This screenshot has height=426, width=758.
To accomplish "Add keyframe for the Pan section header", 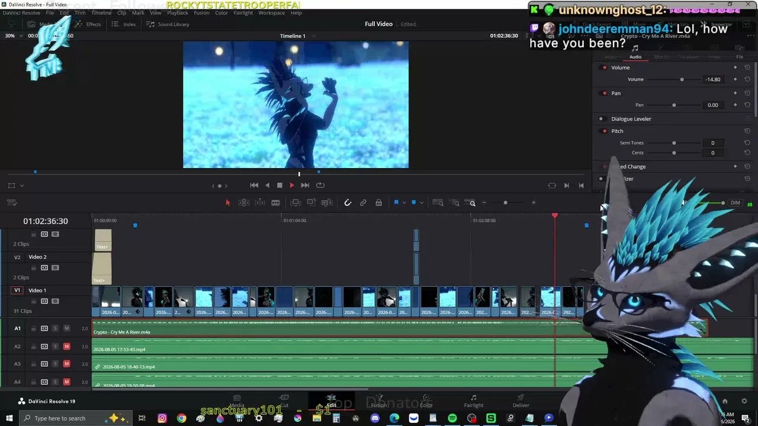I will pos(735,93).
